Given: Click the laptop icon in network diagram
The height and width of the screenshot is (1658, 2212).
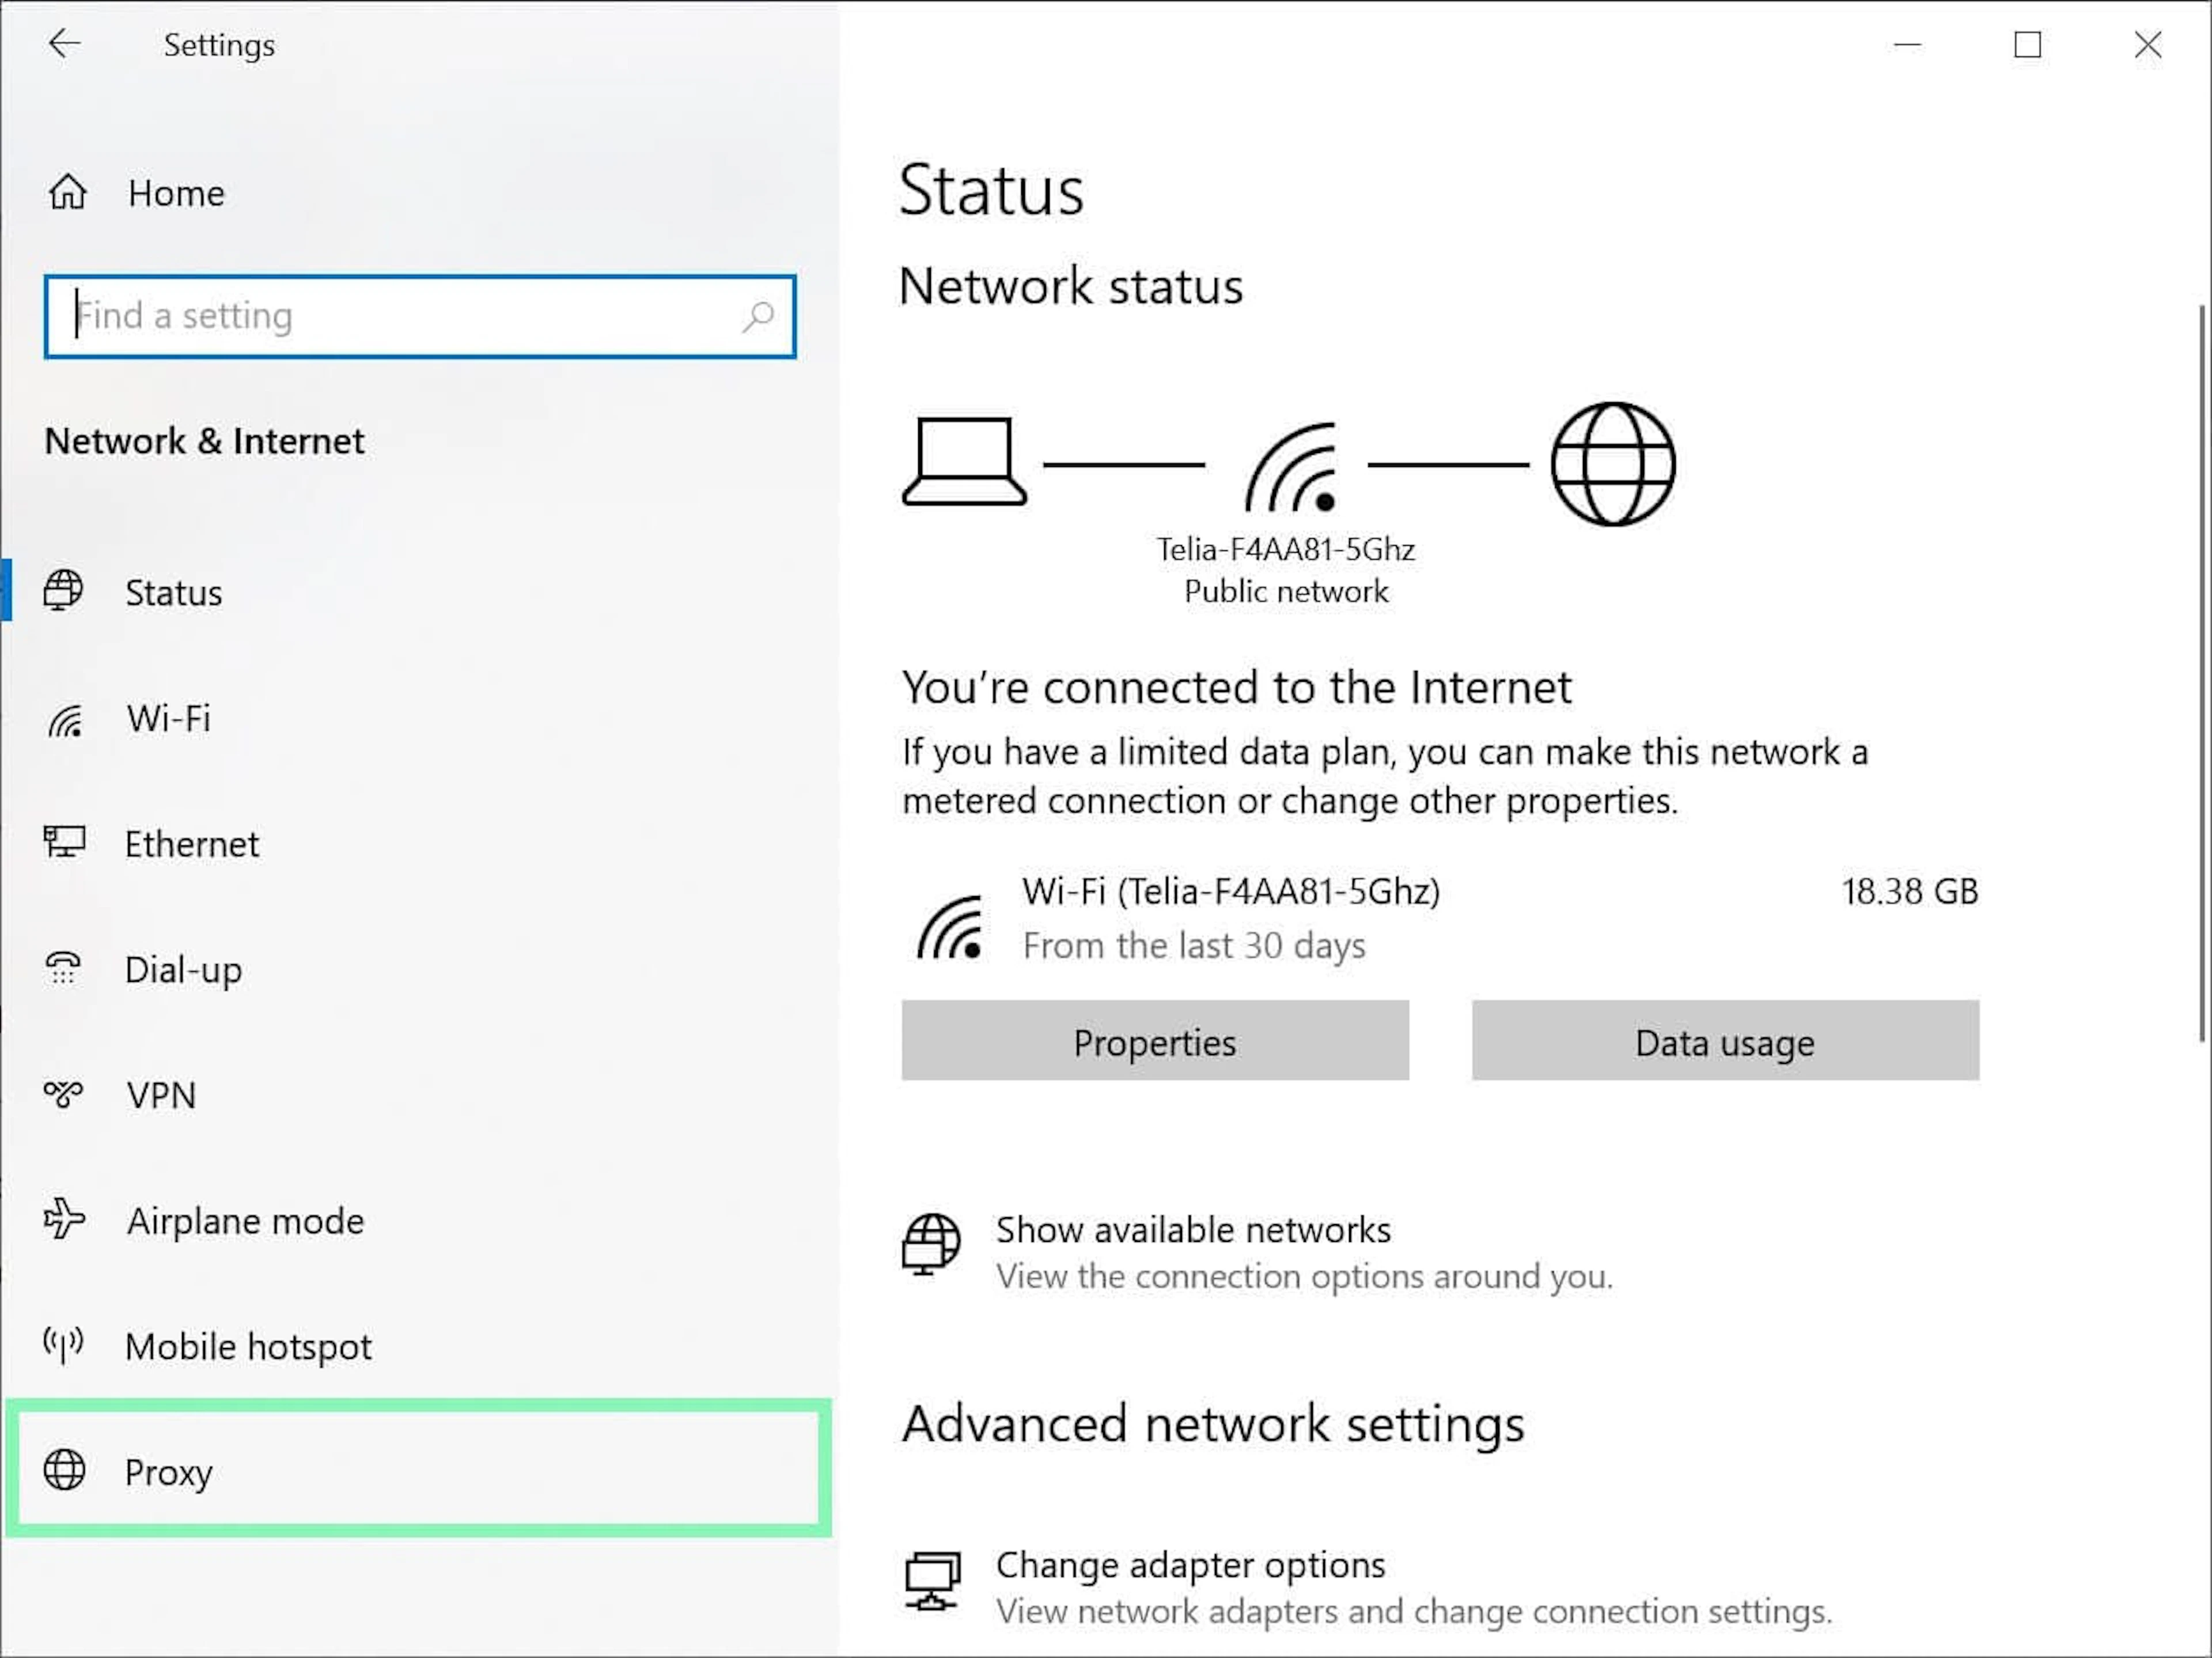Looking at the screenshot, I should tap(964, 461).
